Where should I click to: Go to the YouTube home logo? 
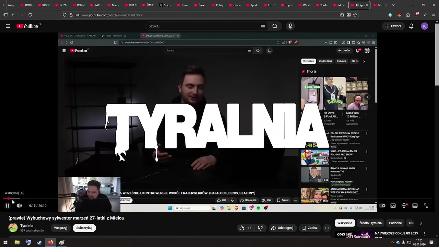(27, 26)
